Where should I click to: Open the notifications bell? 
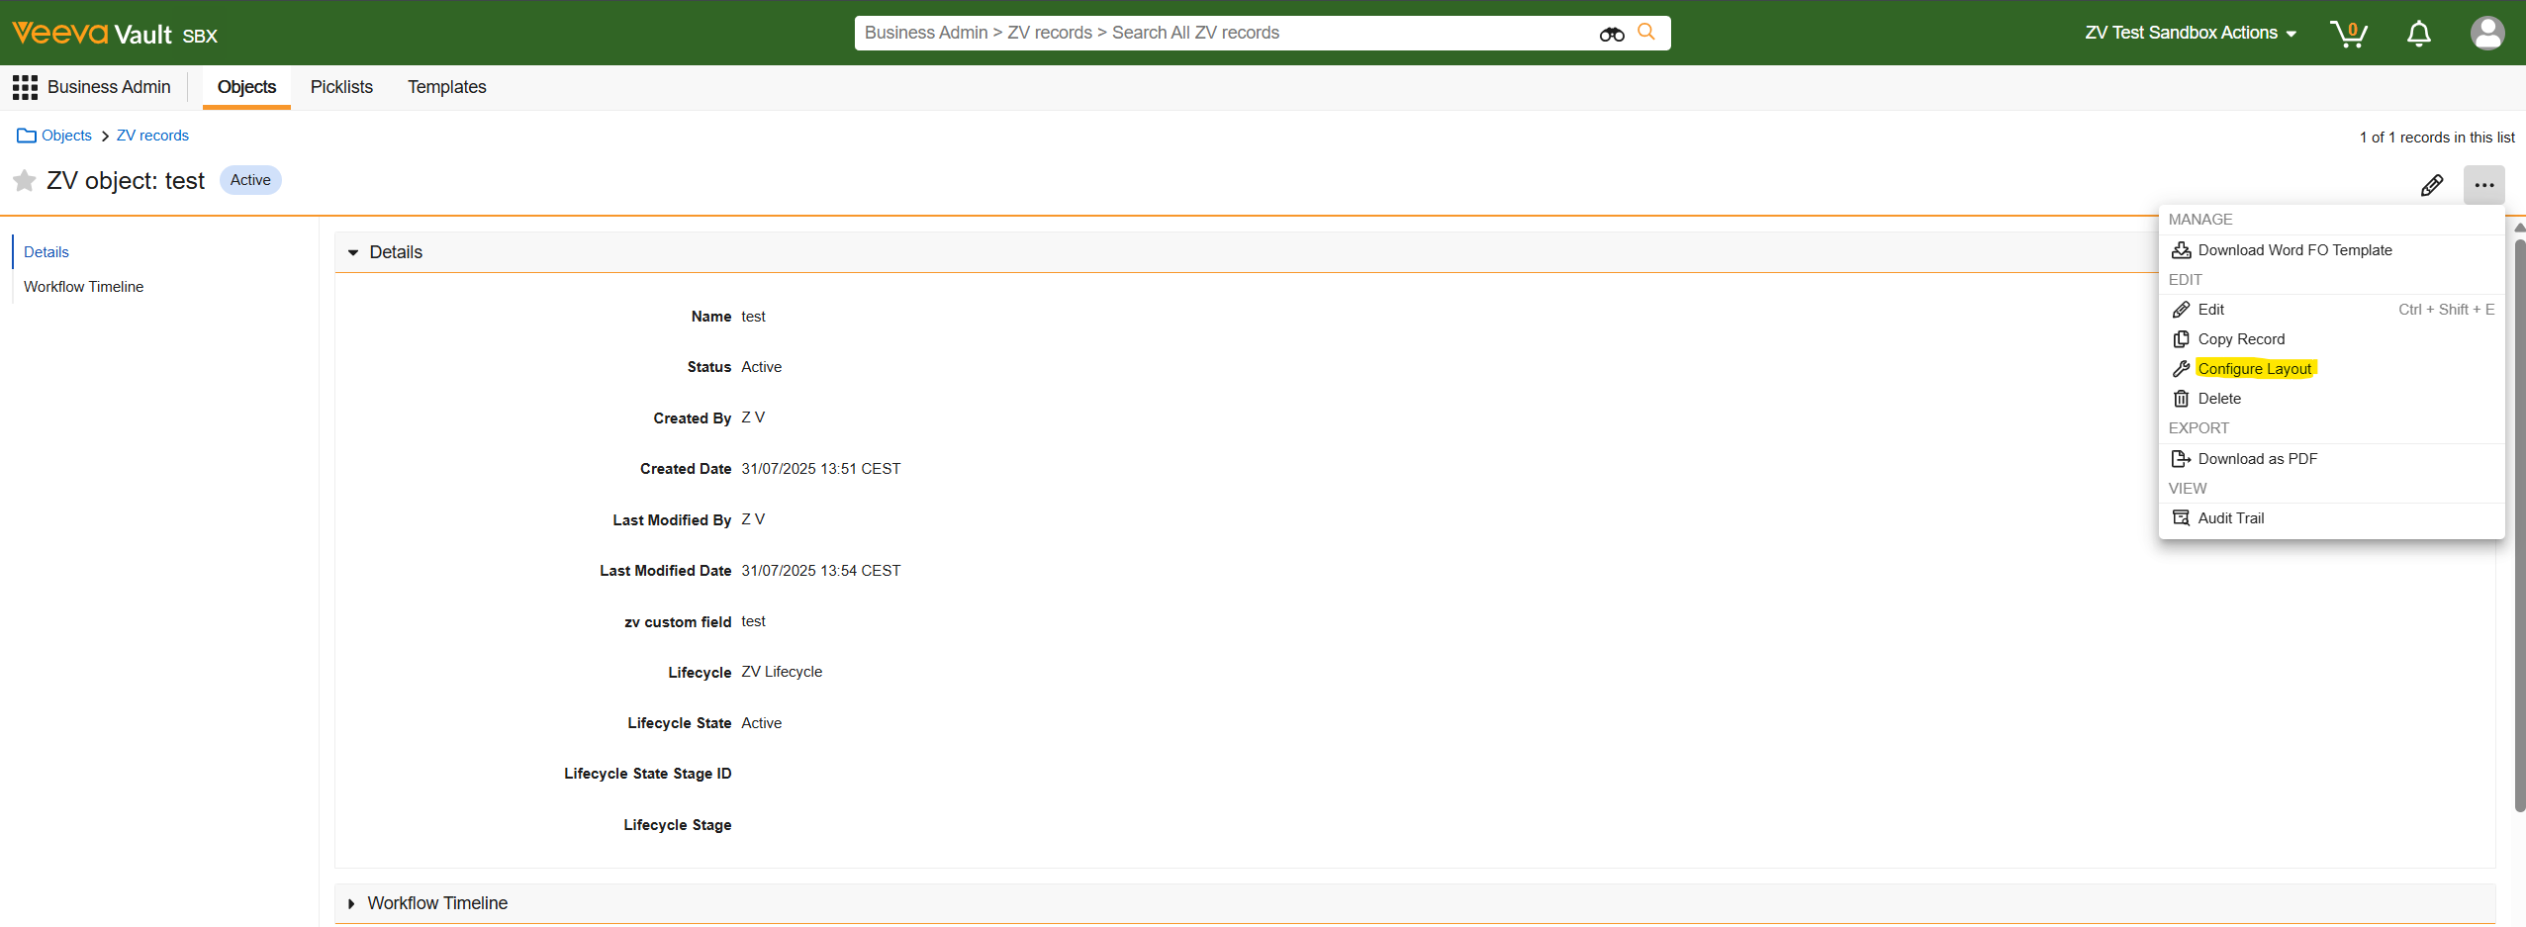(x=2417, y=33)
